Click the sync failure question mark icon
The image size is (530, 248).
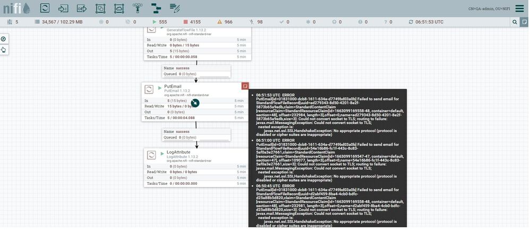click(x=386, y=22)
